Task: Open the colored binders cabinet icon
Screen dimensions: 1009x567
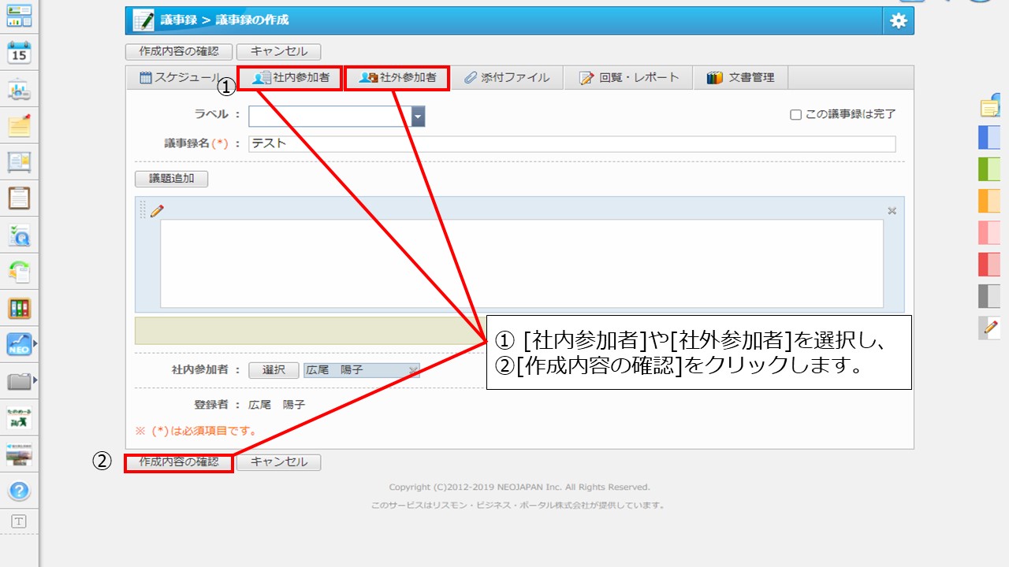Action: pos(19,308)
